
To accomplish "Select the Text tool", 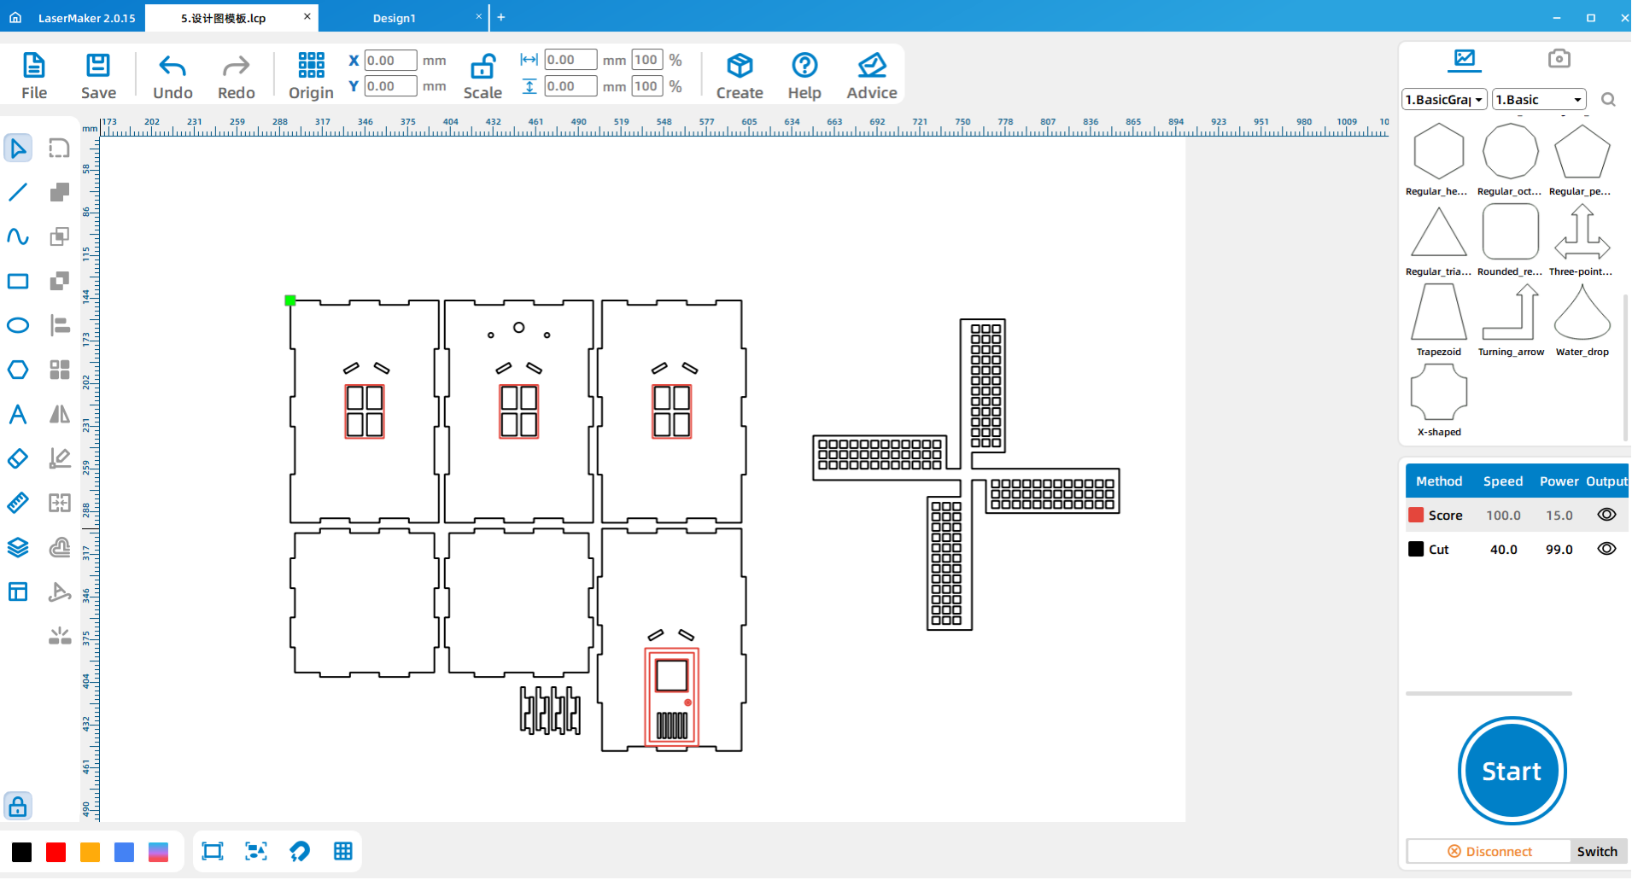I will point(18,415).
